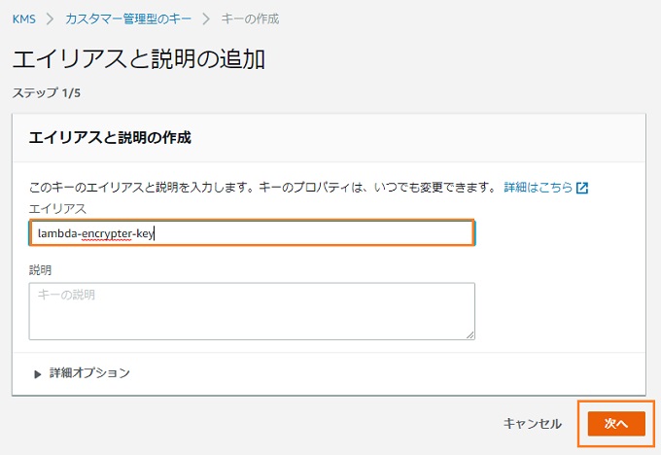Click the 次へ button
Viewport: 661px width, 455px height.
pos(616,423)
